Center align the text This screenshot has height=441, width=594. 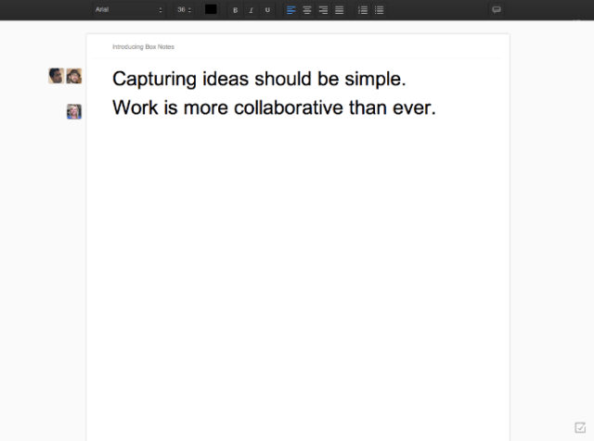(307, 9)
